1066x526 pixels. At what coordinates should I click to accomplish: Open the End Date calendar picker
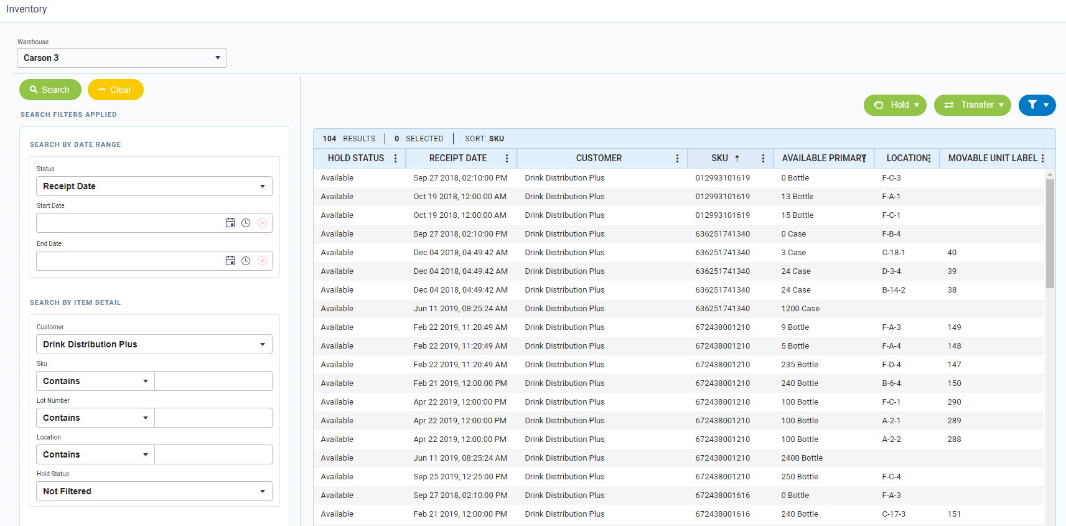click(230, 261)
